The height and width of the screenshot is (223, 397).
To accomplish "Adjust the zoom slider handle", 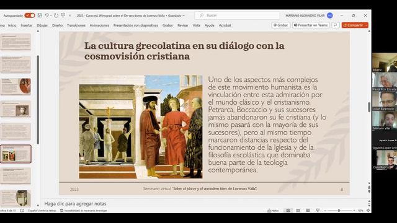I will click(x=339, y=211).
